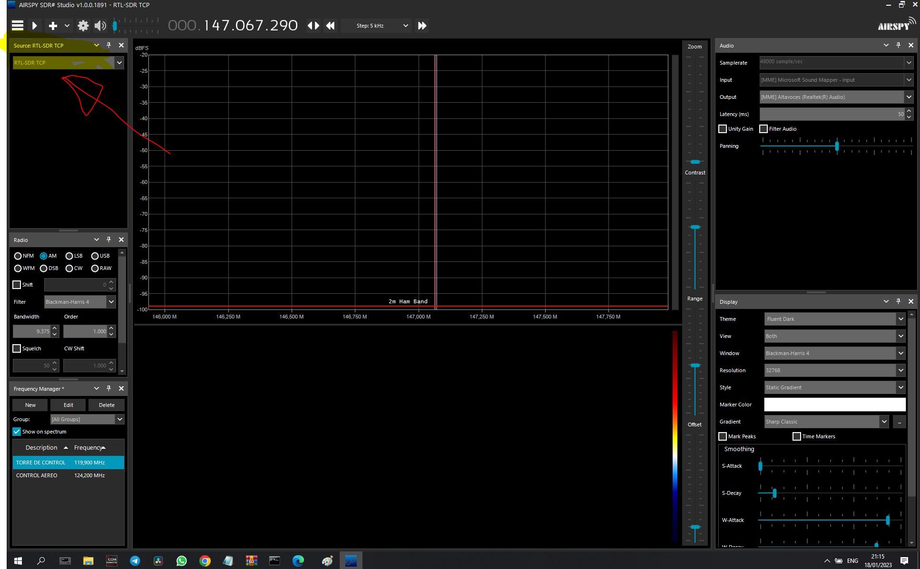Adjust the Panning slider

click(x=837, y=146)
